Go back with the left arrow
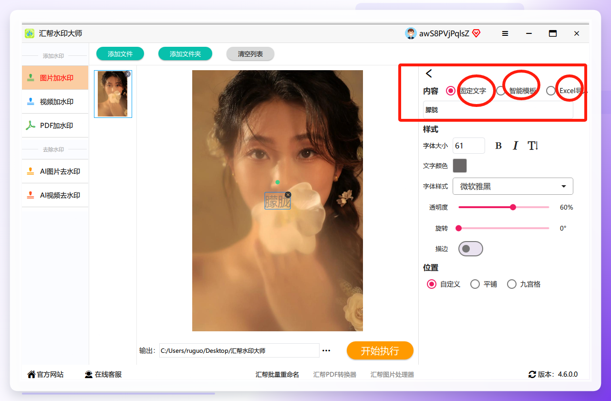This screenshot has height=401, width=611. pyautogui.click(x=429, y=74)
